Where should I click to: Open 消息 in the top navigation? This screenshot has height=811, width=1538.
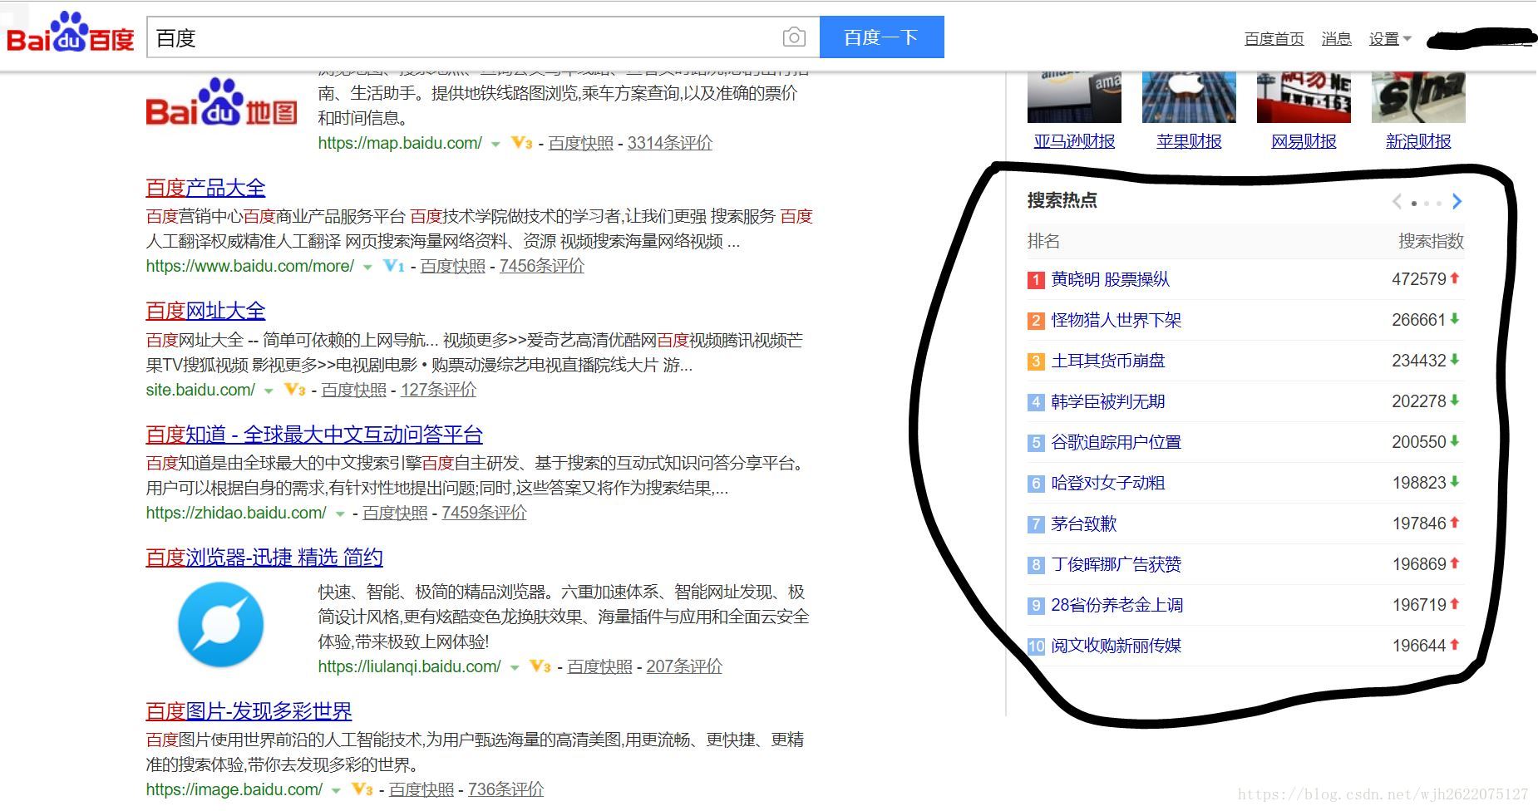(x=1336, y=38)
